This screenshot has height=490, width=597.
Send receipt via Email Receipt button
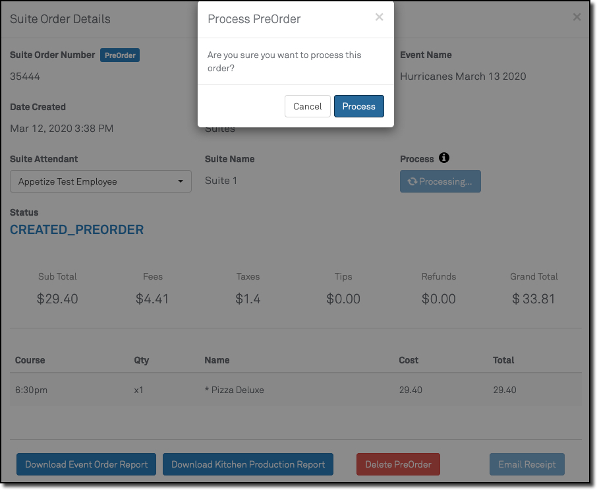pyautogui.click(x=526, y=464)
